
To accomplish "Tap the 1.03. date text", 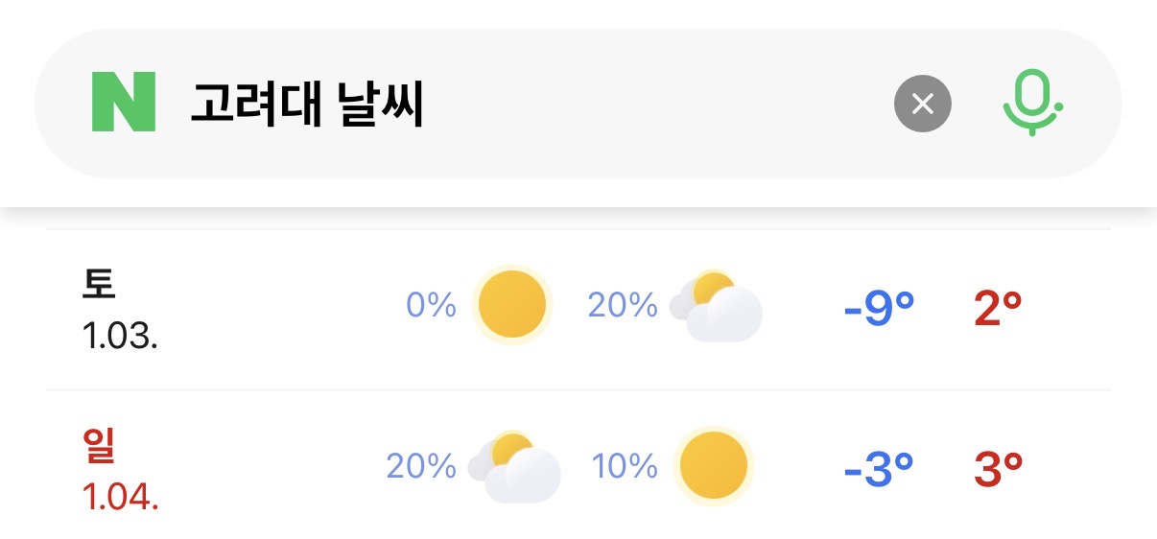I will click(x=120, y=337).
